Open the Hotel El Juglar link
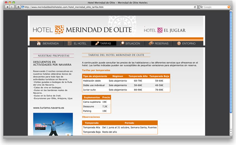Viewport: 236px width, 145px height. (165, 30)
